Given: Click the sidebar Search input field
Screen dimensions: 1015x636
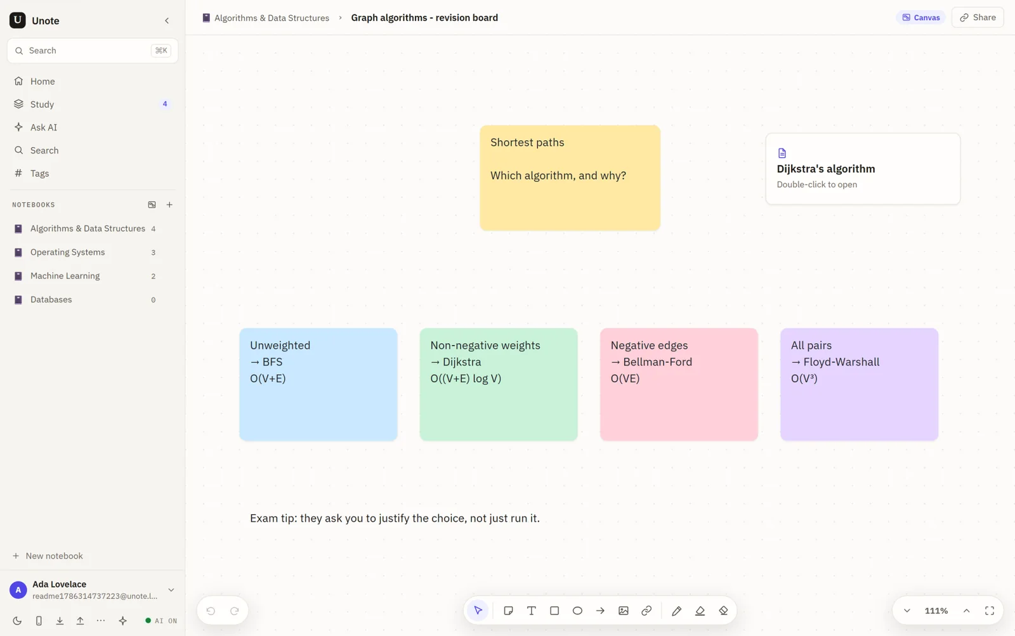Looking at the screenshot, I should pyautogui.click(x=93, y=51).
